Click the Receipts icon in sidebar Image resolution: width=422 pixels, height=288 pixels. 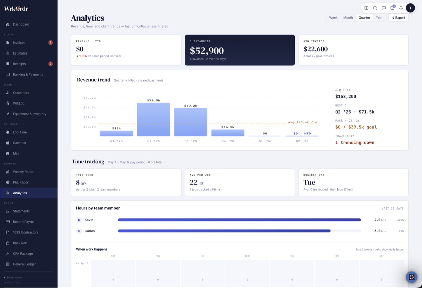[x=8, y=64]
